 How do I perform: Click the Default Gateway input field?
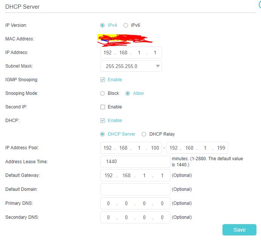(x=135, y=176)
